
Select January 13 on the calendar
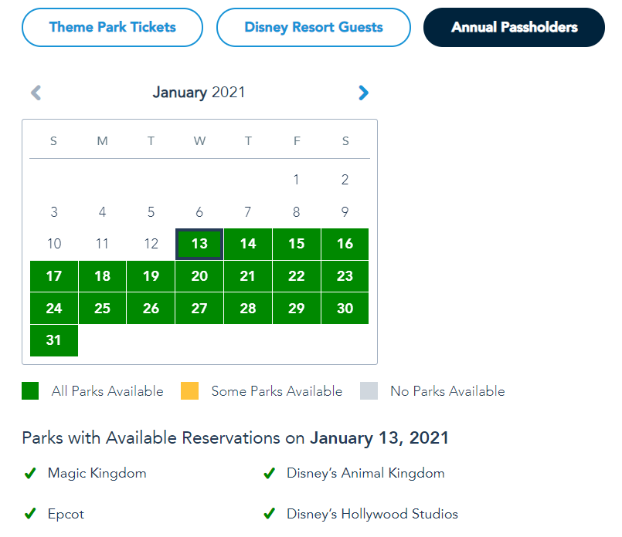(x=199, y=244)
